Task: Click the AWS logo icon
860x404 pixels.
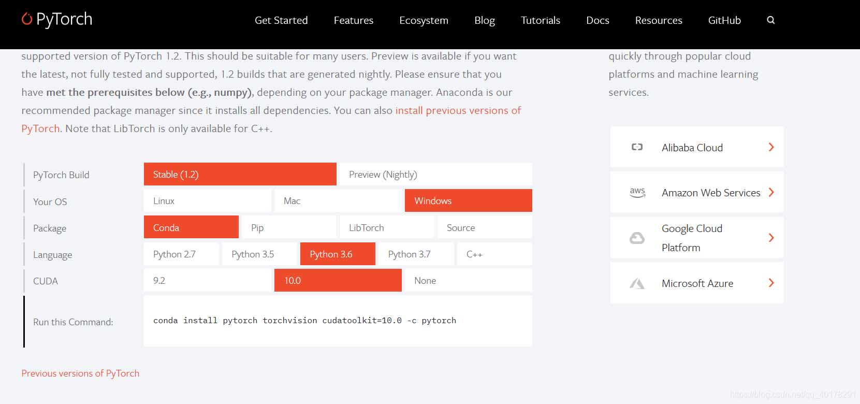Action: click(637, 193)
